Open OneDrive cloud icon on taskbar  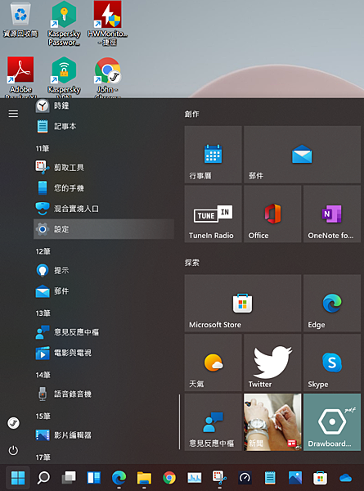point(345,478)
